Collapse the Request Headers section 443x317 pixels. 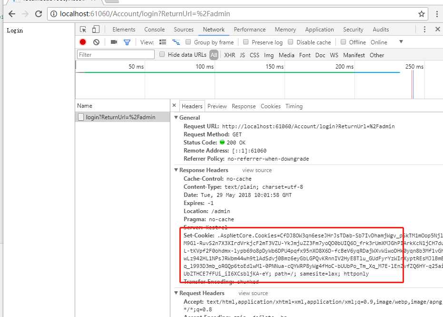pos(176,293)
